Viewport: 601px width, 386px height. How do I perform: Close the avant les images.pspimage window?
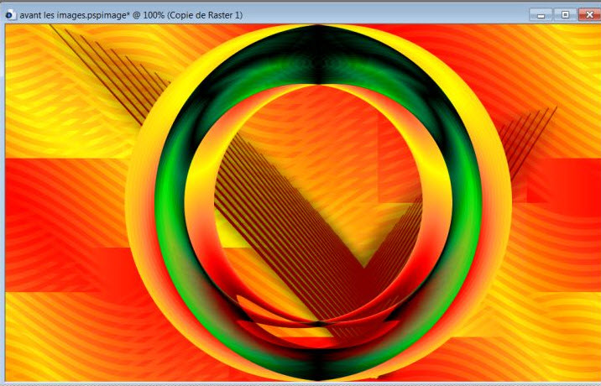point(589,15)
